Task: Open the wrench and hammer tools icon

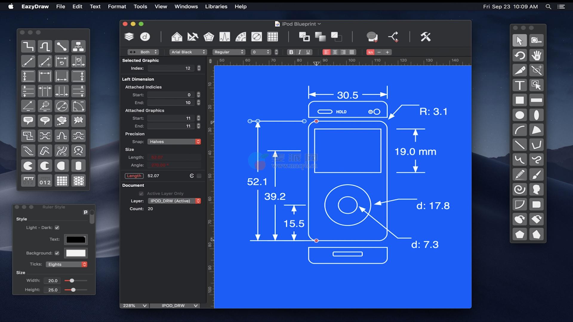Action: coord(425,37)
